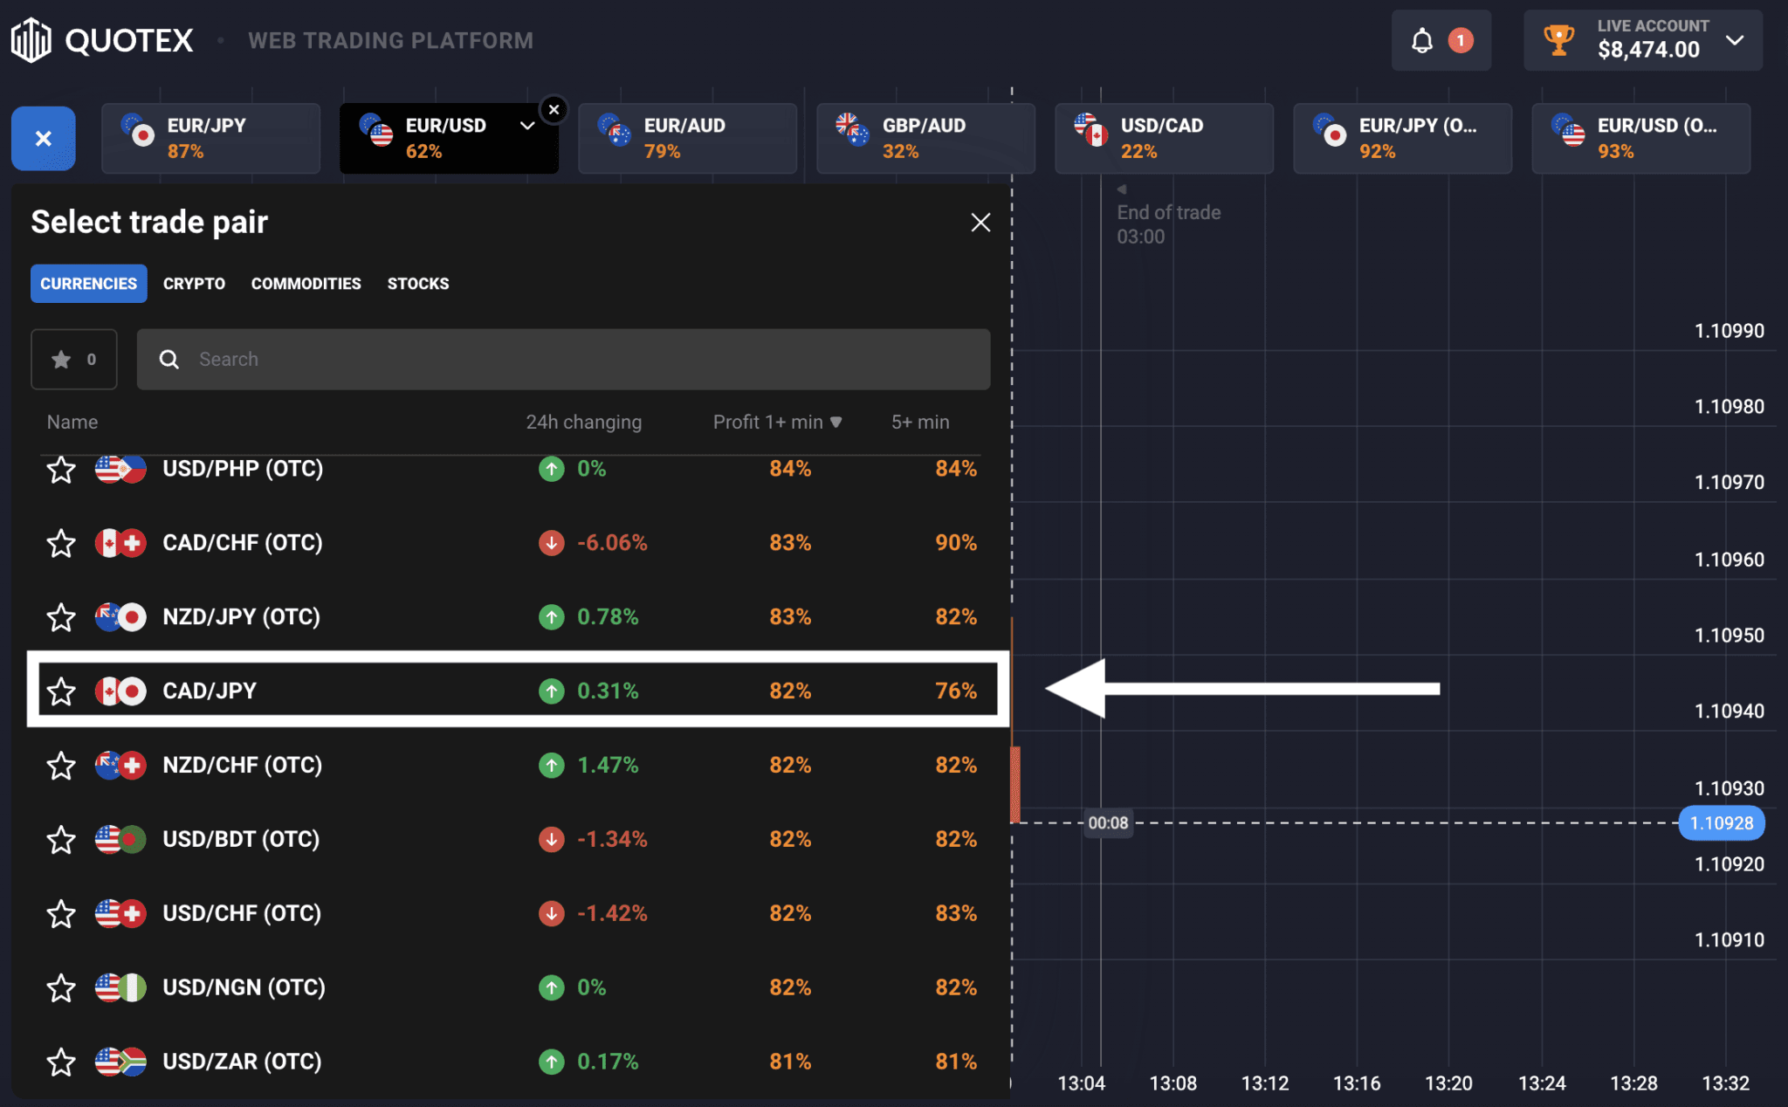Open the Commodities tab
Viewport: 1788px width, 1107px height.
[x=306, y=284]
